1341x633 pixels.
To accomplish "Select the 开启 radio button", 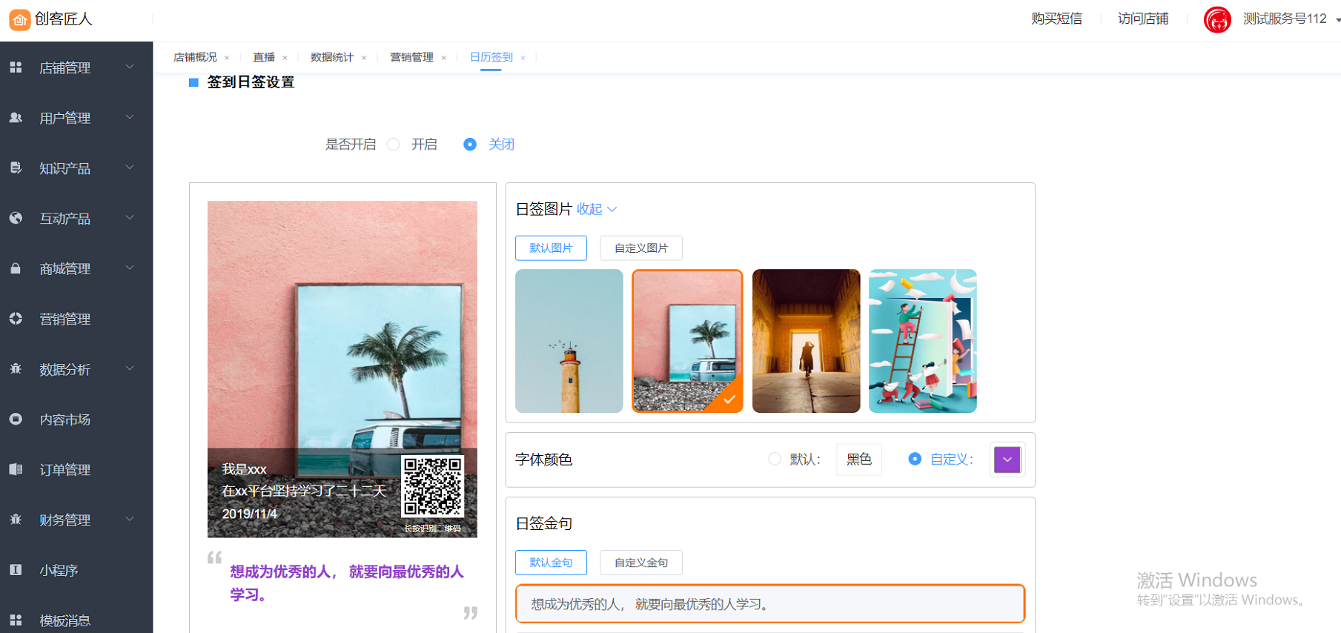I will click(394, 145).
